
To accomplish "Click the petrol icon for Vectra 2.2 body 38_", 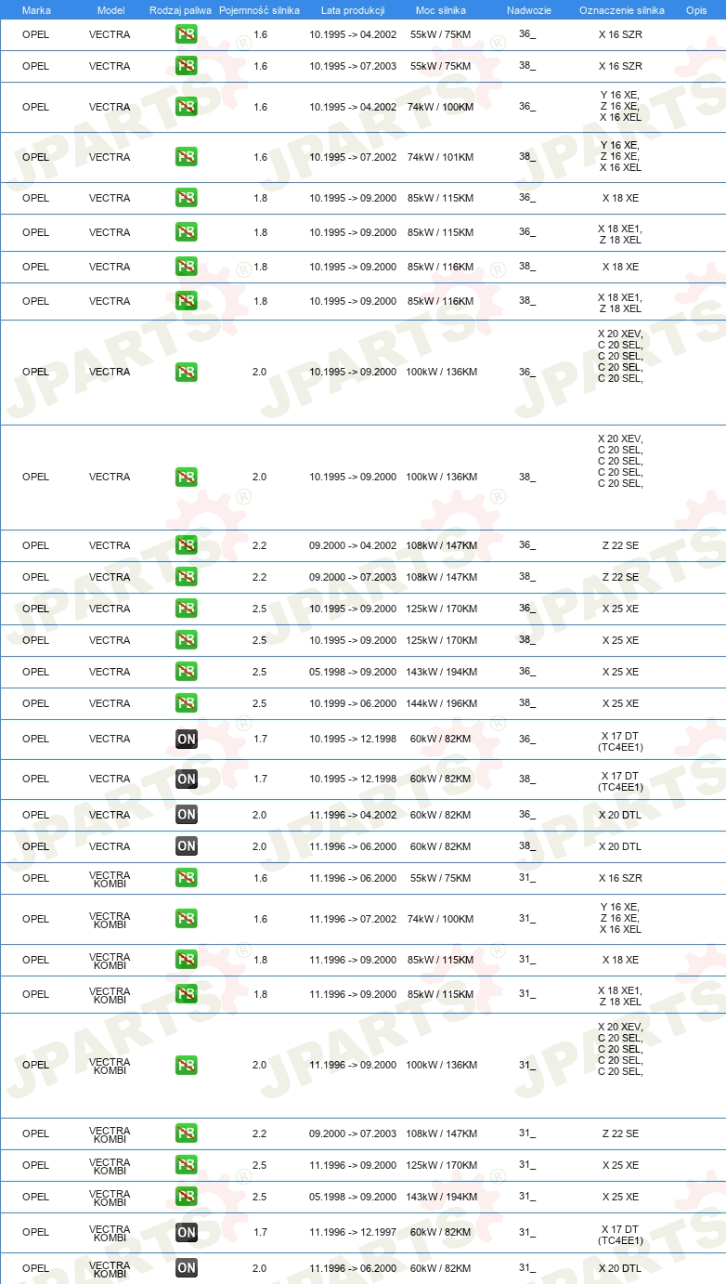I will (187, 577).
